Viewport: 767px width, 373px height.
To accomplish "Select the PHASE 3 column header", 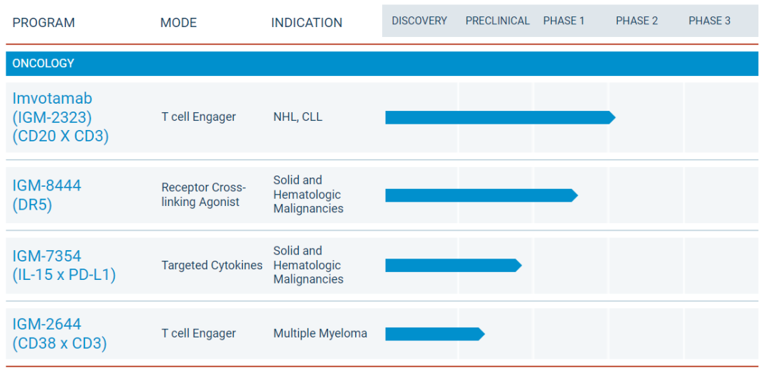I will [x=709, y=21].
